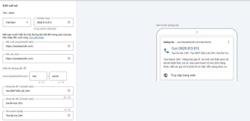Click help icon in Tên doanh nghiệp field
Viewport: 250px width, 121px height.
point(69,115)
